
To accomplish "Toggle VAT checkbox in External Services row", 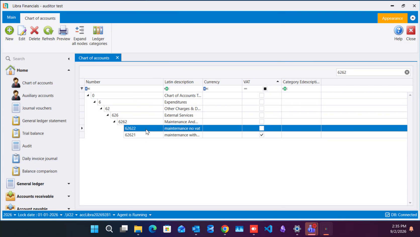I will [261, 115].
